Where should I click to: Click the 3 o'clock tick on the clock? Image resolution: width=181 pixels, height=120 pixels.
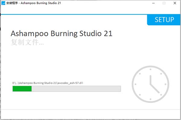click(x=166, y=84)
